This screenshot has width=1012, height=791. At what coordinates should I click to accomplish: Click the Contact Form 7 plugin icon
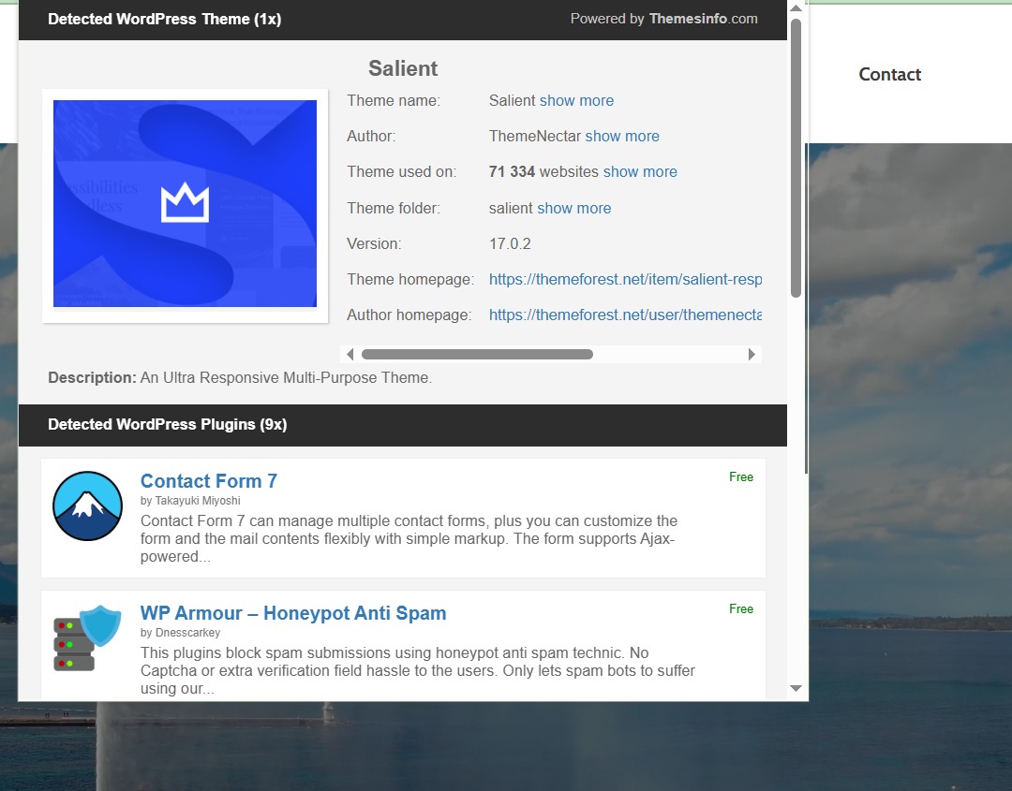coord(87,506)
